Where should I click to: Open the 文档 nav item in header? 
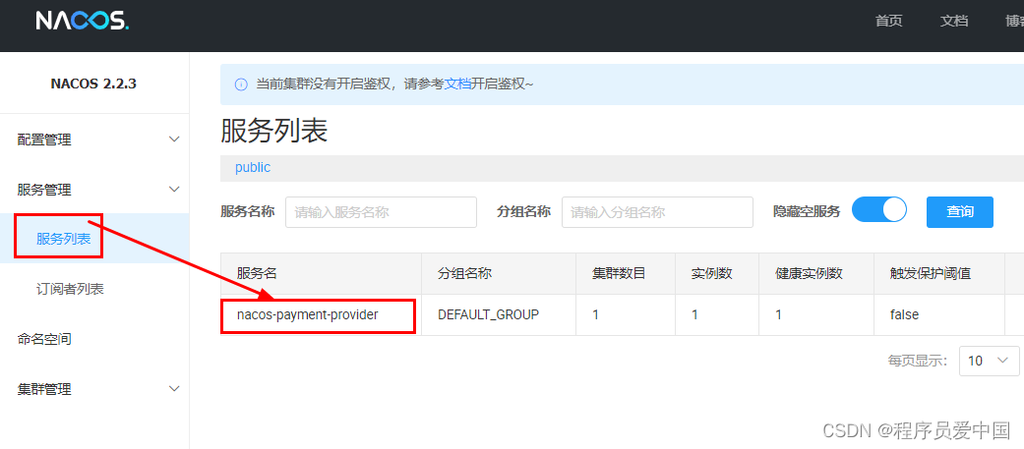click(x=954, y=21)
